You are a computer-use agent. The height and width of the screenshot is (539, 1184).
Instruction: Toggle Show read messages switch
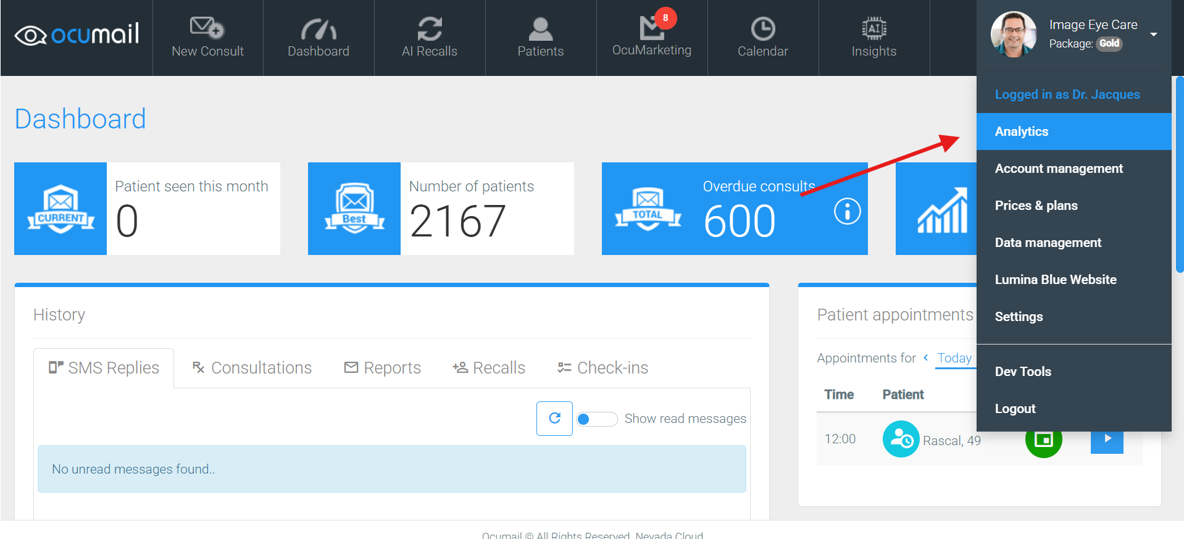pyautogui.click(x=596, y=419)
